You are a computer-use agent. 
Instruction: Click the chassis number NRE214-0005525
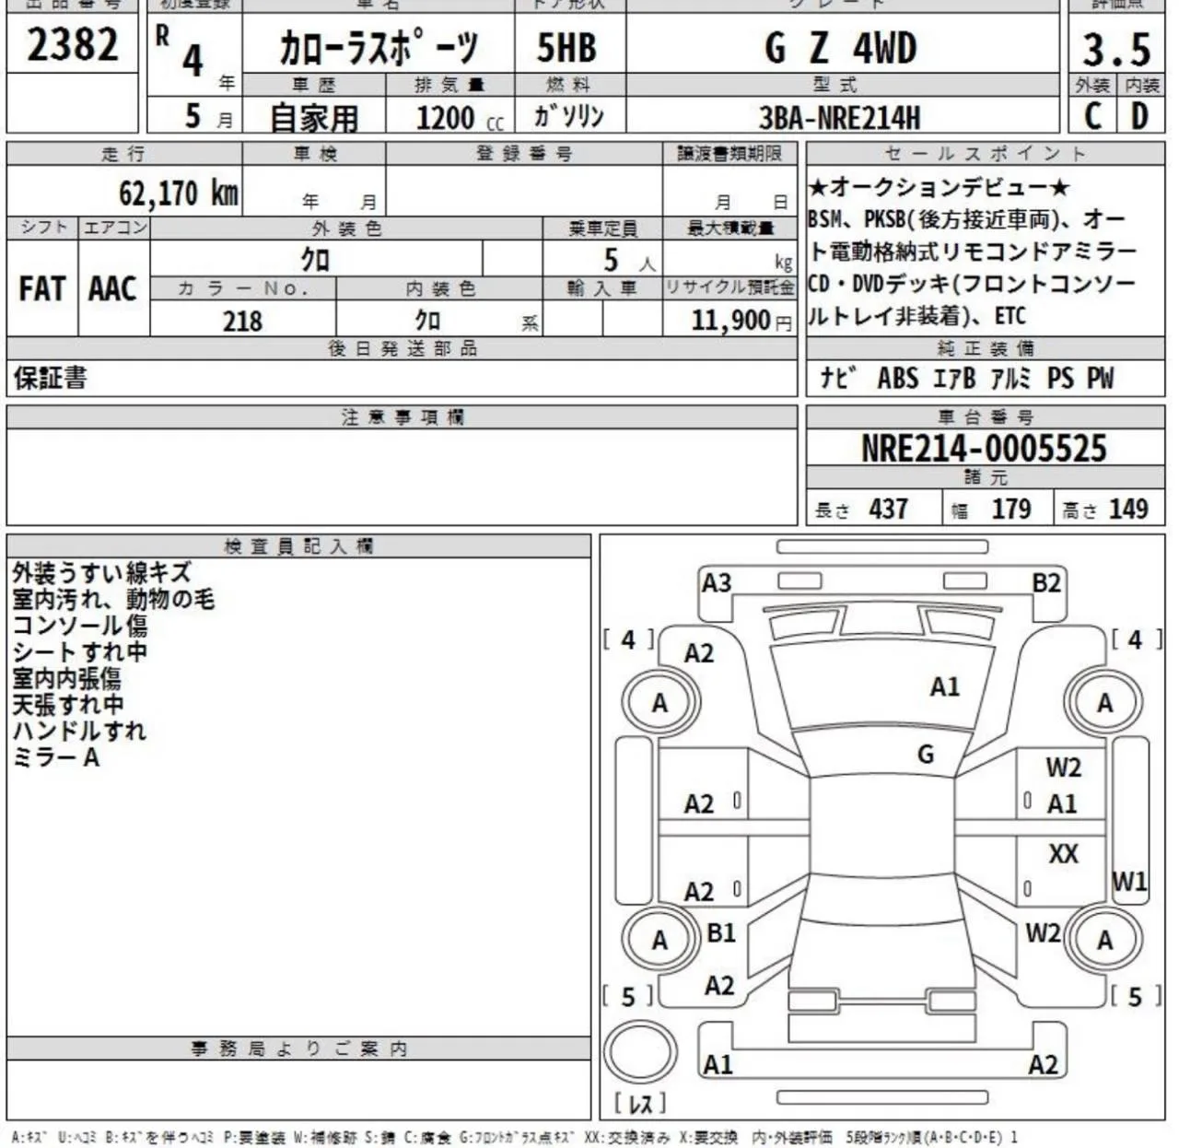[x=984, y=448]
